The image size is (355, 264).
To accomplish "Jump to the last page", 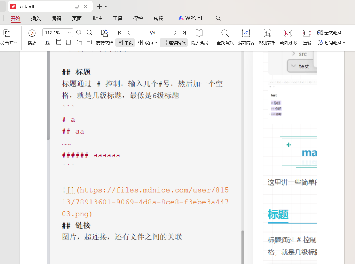I will 184,33.
